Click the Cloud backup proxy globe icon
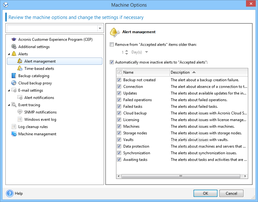This screenshot has height=202, width=258. pyautogui.click(x=14, y=83)
